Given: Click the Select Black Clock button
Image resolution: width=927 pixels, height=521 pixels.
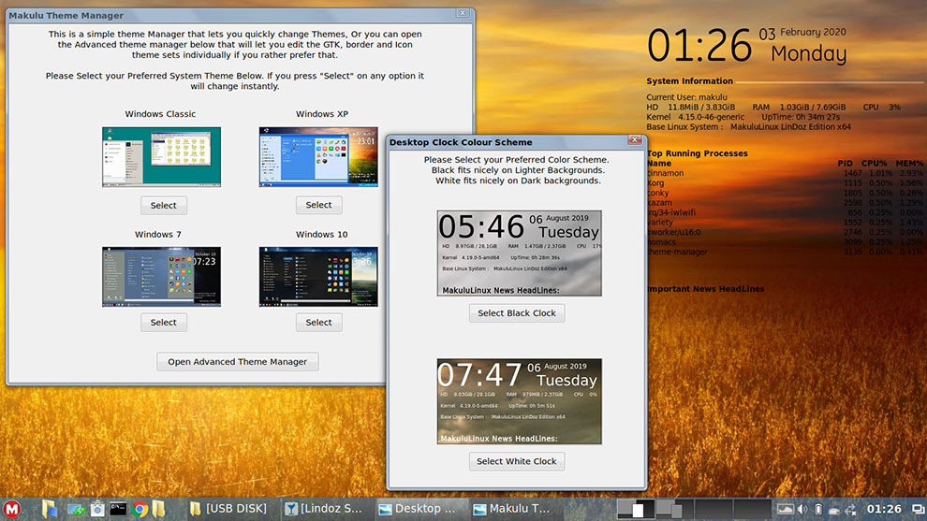Looking at the screenshot, I should pyautogui.click(x=517, y=313).
